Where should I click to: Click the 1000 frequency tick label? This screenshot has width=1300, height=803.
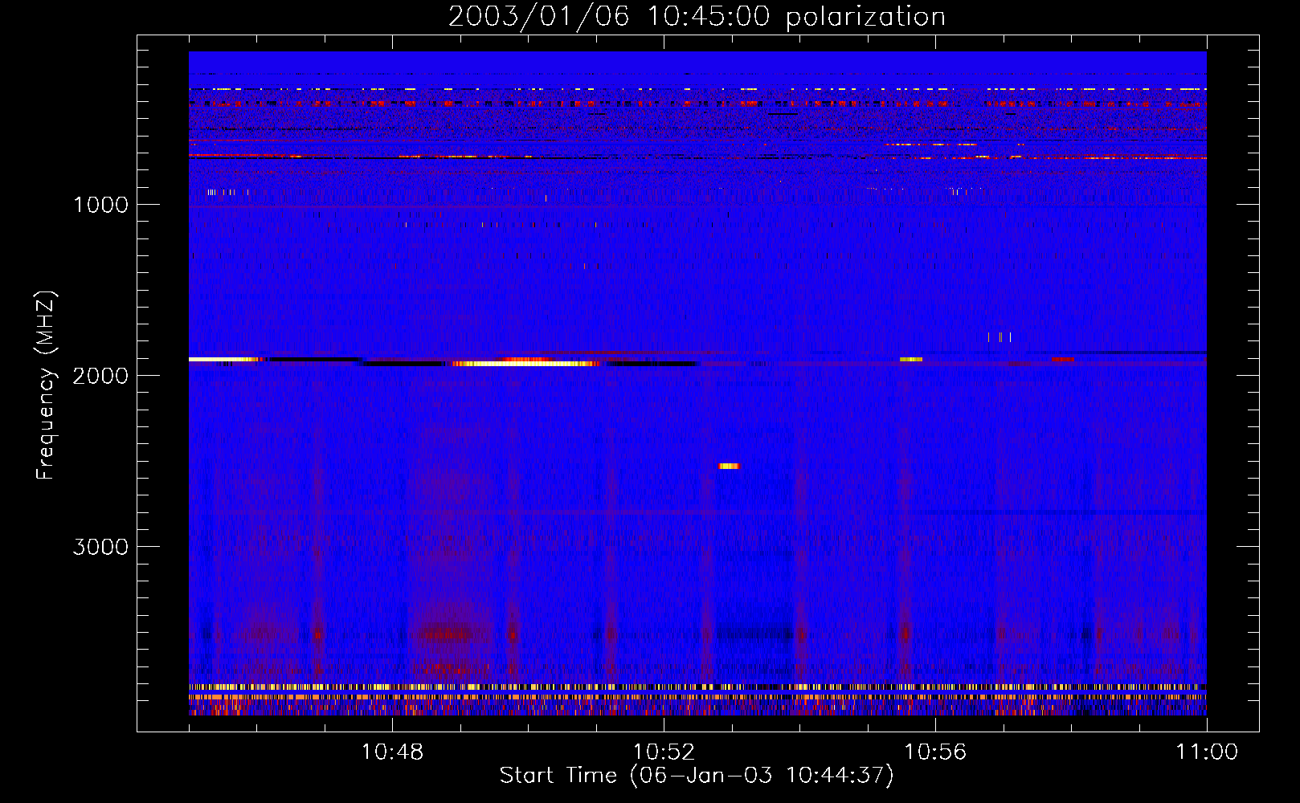click(x=101, y=205)
